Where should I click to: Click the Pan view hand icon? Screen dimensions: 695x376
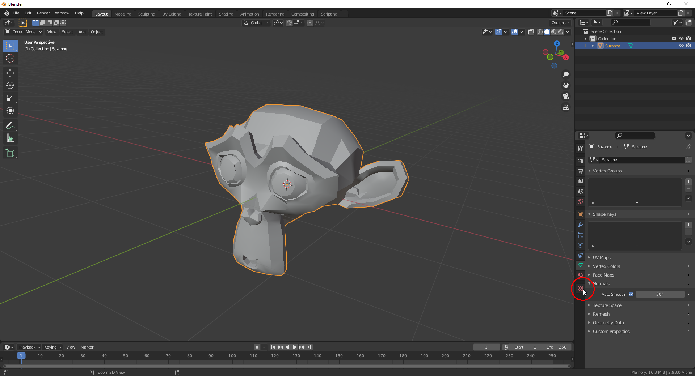(566, 85)
